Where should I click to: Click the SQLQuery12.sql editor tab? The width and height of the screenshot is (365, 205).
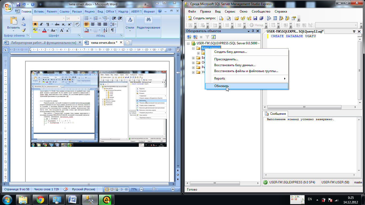(x=295, y=31)
